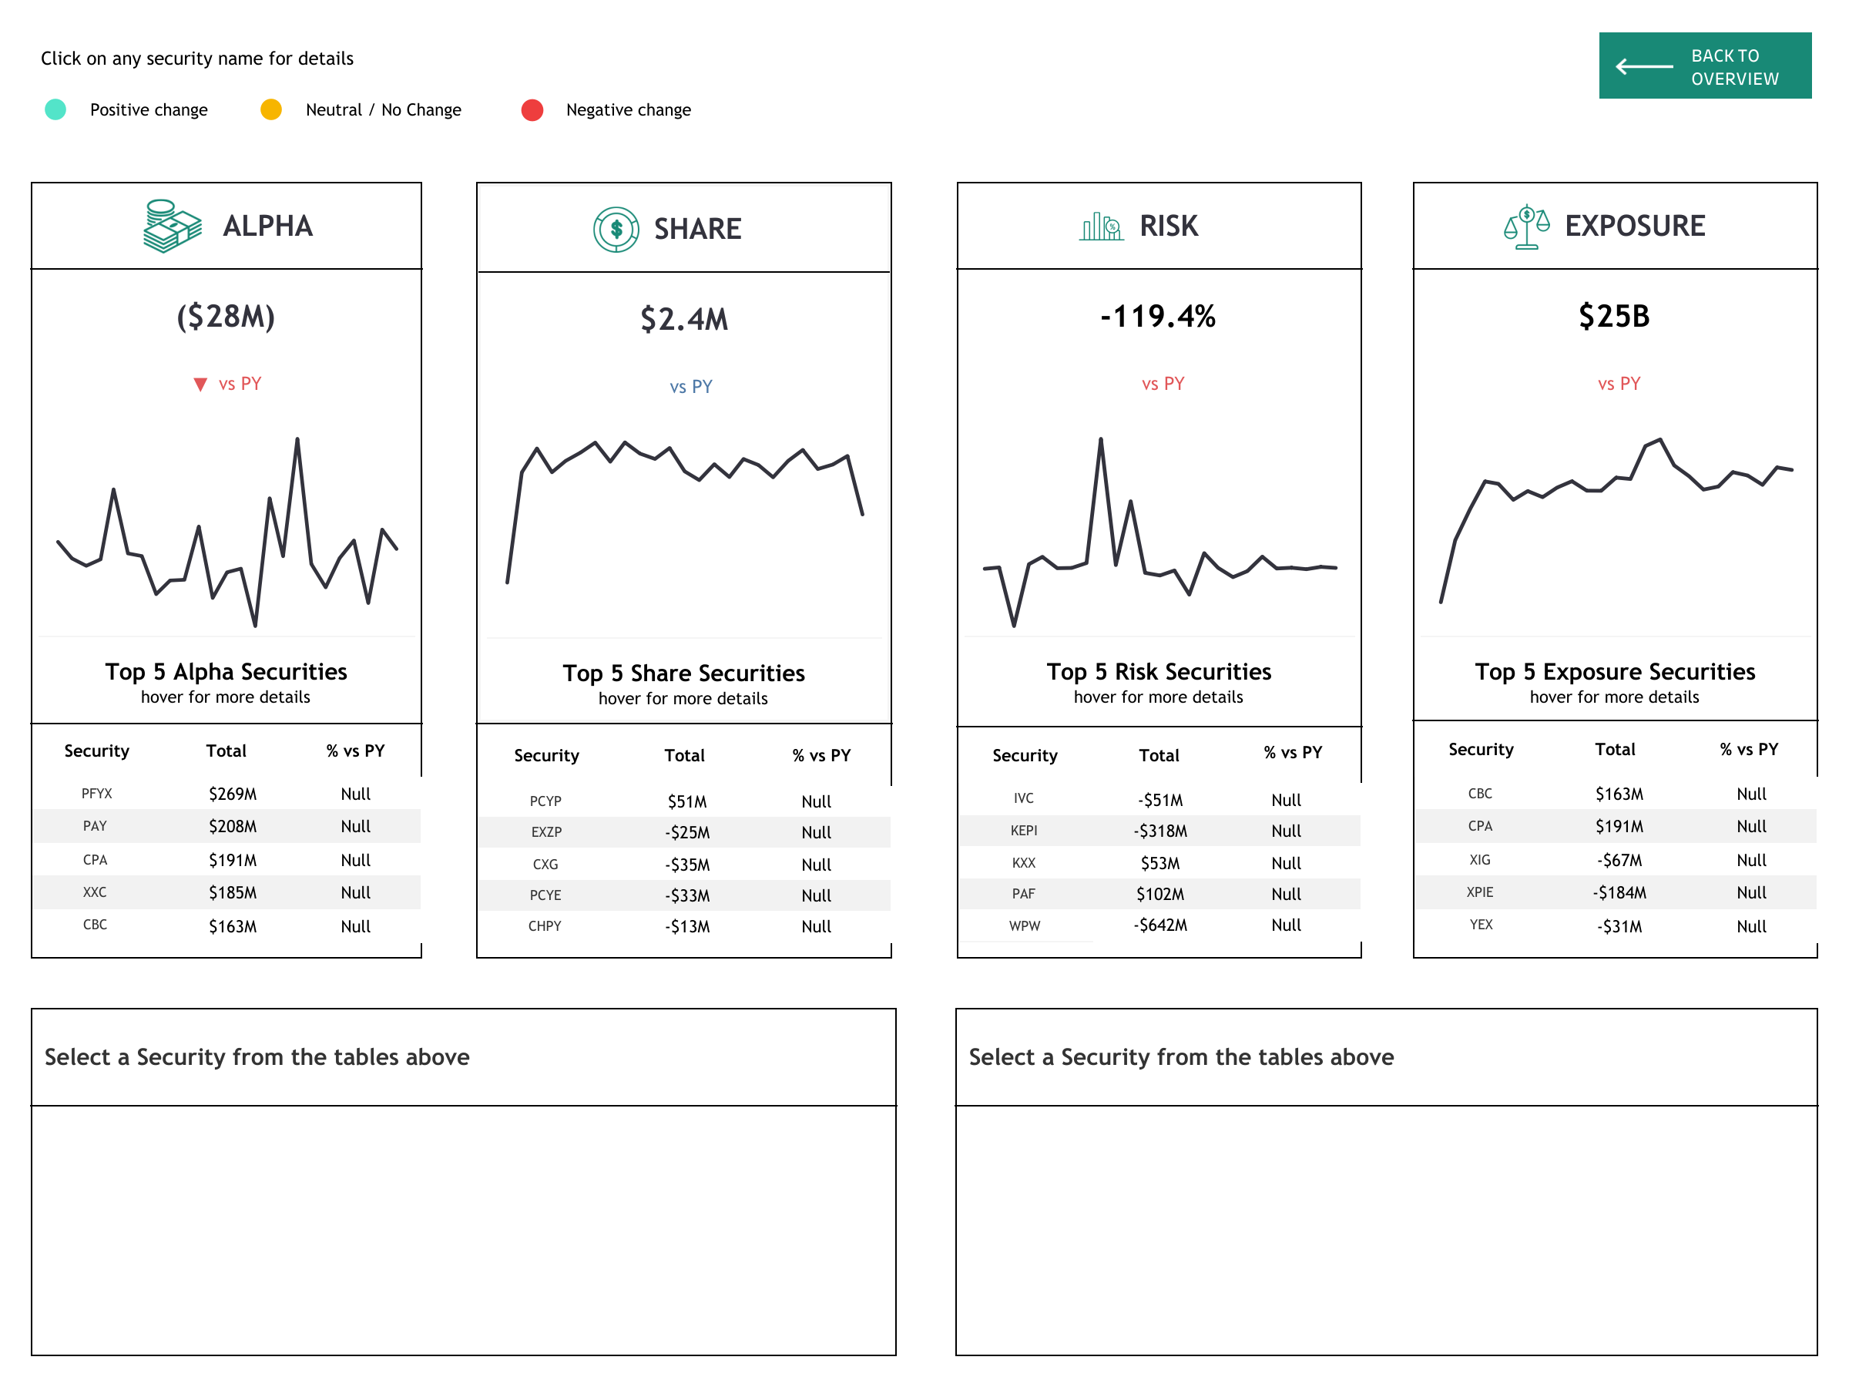Click the Alpha money stack icon
This screenshot has height=1387, width=1849.
click(x=173, y=226)
